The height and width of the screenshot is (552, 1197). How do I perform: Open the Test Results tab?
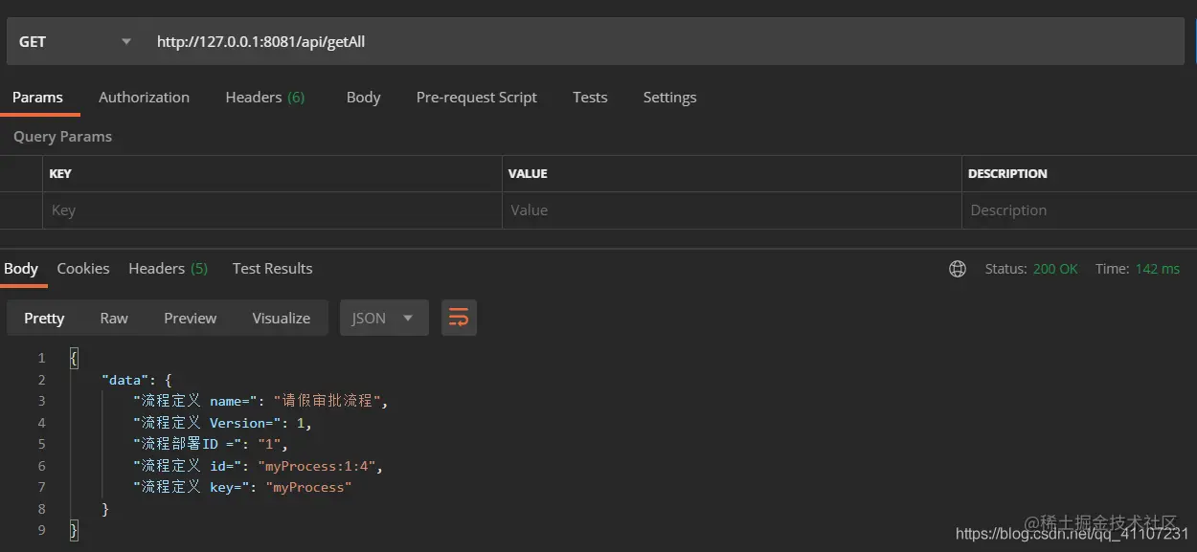(272, 268)
